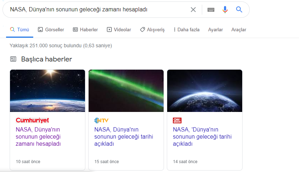
Task: Select the Alışveriş tab
Action: 152,30
